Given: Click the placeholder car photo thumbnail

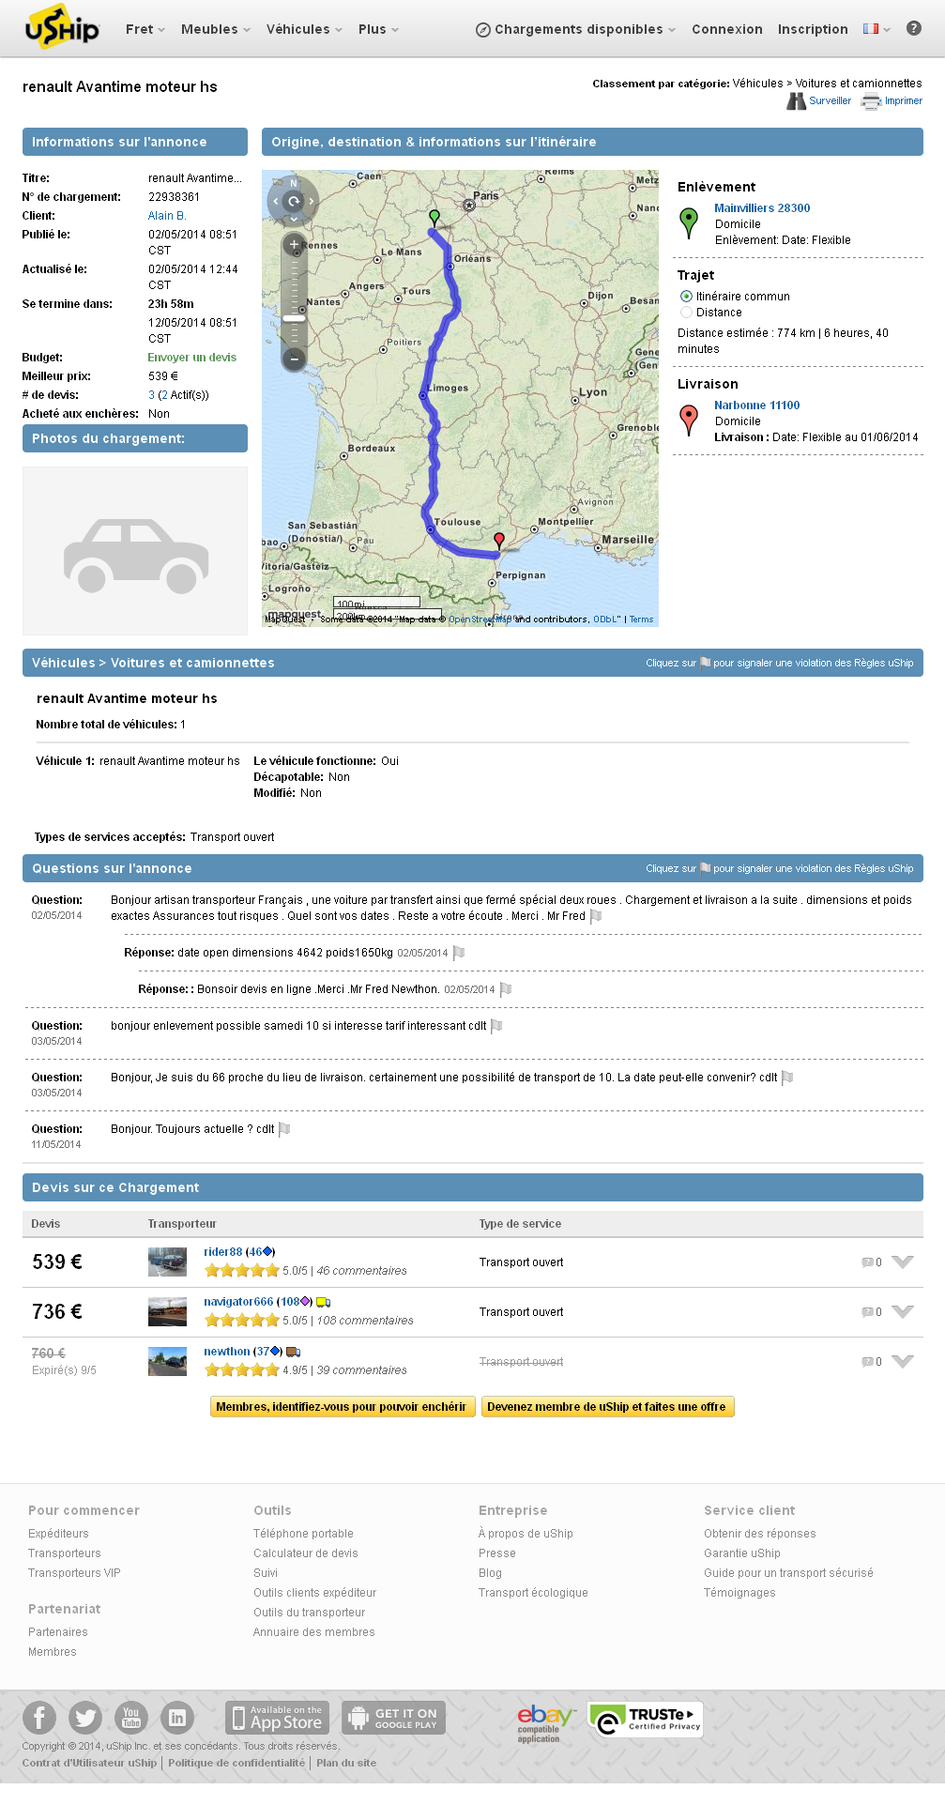Looking at the screenshot, I should [x=135, y=551].
